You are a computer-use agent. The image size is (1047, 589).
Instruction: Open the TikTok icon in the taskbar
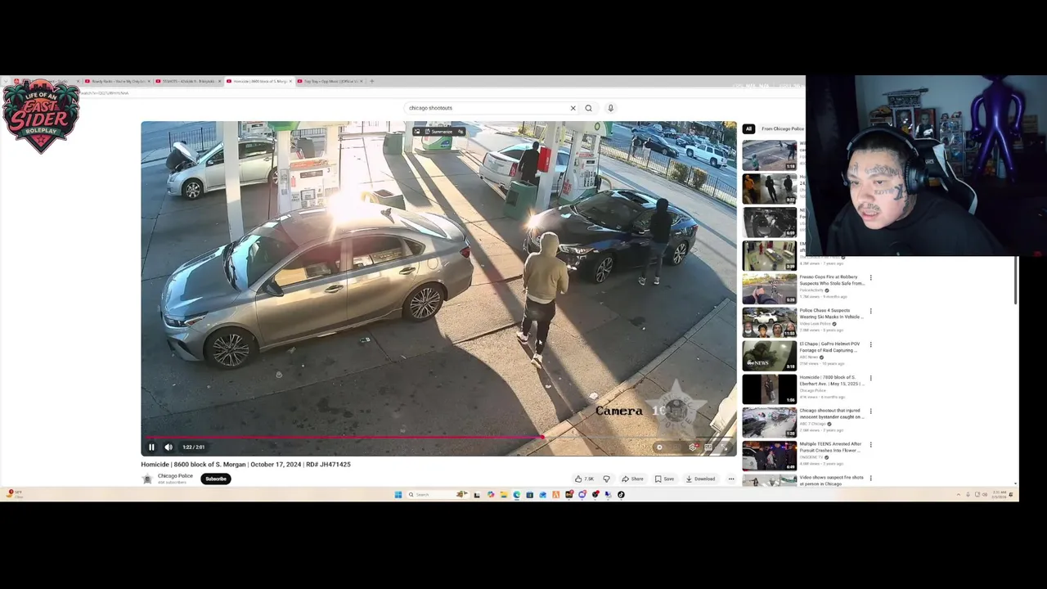[x=621, y=494]
